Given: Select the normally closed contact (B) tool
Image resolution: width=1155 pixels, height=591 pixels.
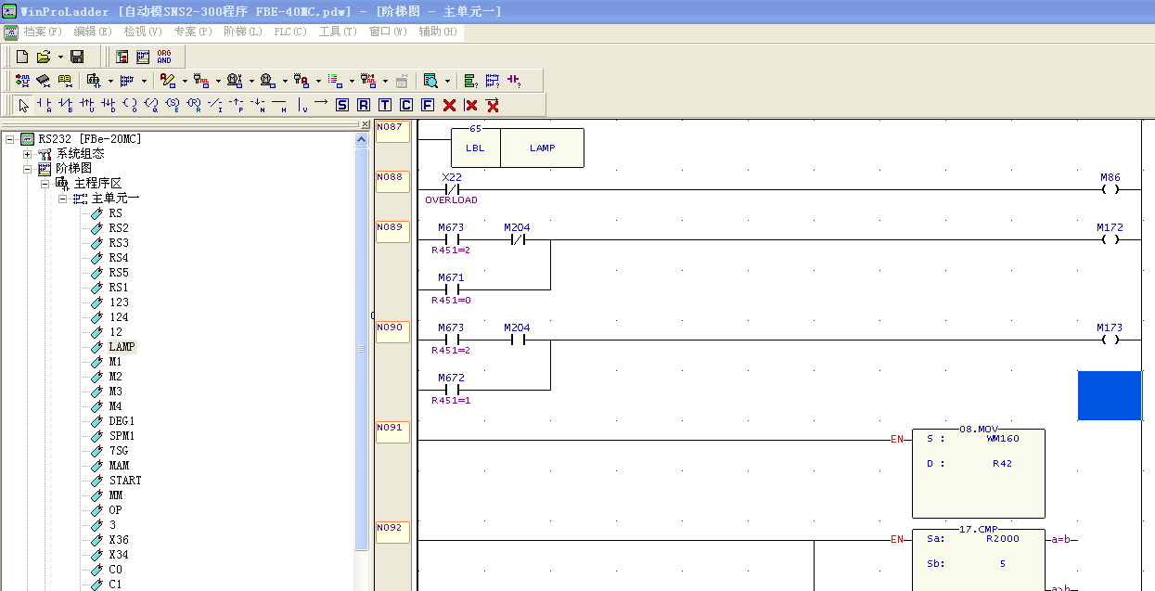Looking at the screenshot, I should click(65, 105).
